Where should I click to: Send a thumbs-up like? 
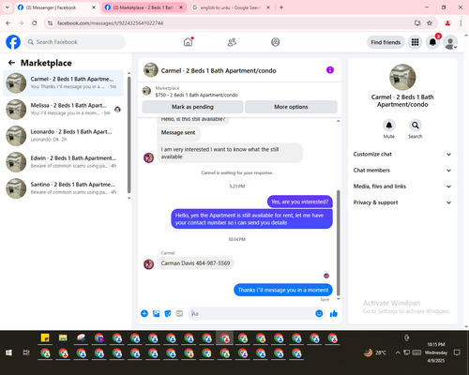[x=334, y=313]
